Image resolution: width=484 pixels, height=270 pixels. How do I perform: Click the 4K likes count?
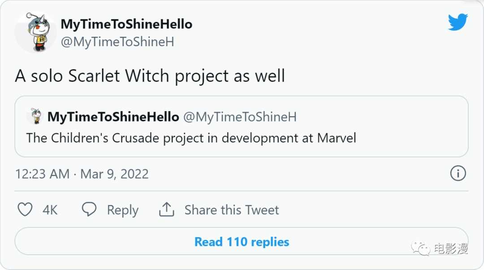(50, 210)
